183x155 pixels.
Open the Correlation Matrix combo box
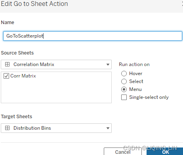click(x=56, y=64)
